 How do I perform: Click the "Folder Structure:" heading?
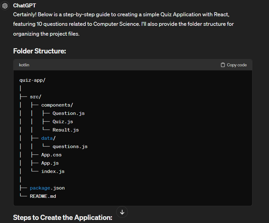(x=40, y=51)
